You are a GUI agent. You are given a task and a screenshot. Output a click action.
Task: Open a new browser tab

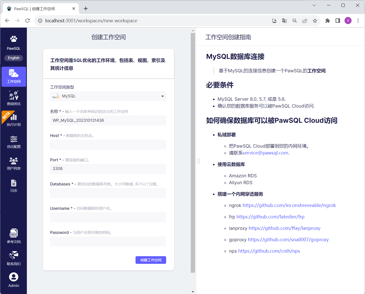click(x=86, y=9)
